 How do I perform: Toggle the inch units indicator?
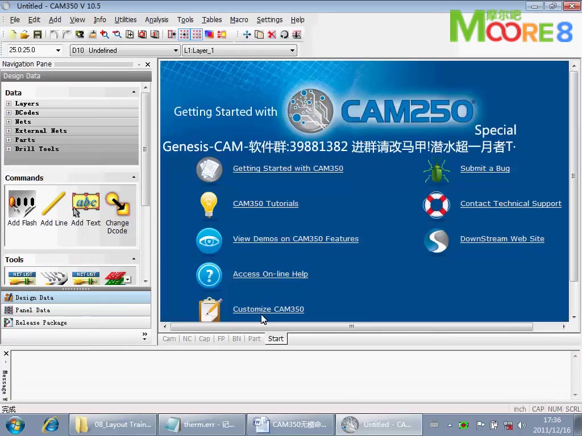pos(519,409)
